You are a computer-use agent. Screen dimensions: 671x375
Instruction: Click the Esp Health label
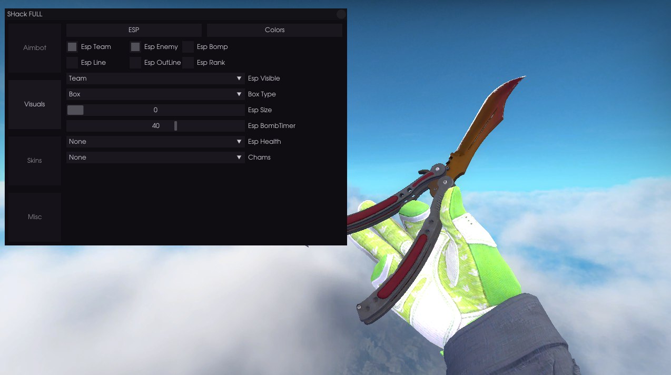pyautogui.click(x=264, y=142)
